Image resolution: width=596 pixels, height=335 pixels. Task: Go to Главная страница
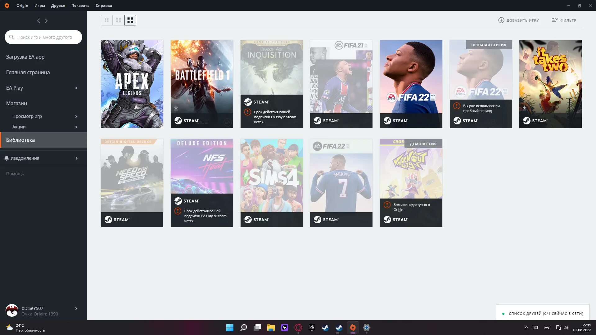coord(28,72)
